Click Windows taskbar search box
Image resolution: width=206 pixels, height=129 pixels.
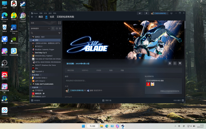point(93,126)
